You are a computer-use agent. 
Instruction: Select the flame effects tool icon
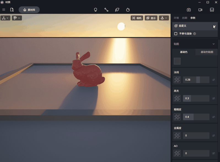click(x=128, y=10)
